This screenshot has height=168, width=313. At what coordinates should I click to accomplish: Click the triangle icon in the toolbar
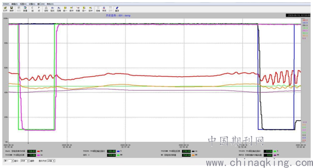(46, 9)
